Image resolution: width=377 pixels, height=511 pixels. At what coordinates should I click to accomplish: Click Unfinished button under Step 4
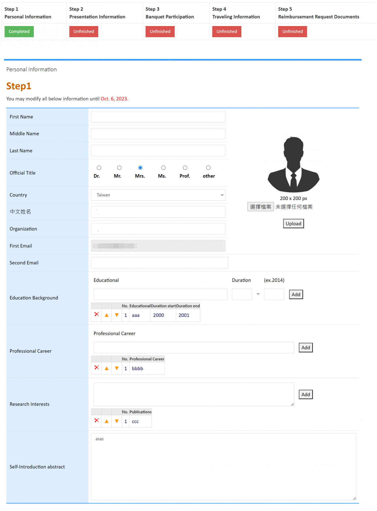[227, 31]
